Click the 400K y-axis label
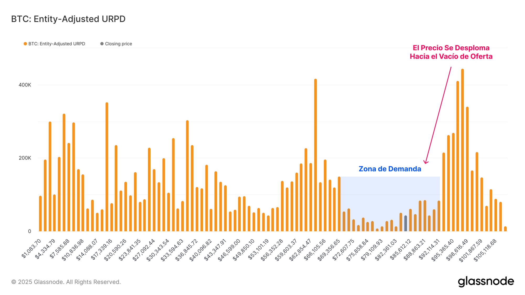 (25, 85)
